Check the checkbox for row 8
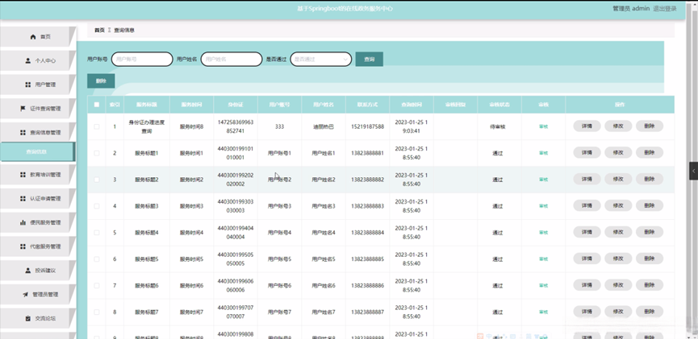The image size is (698, 339). [x=97, y=312]
